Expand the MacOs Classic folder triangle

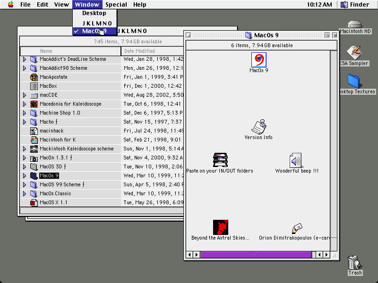tap(25, 193)
